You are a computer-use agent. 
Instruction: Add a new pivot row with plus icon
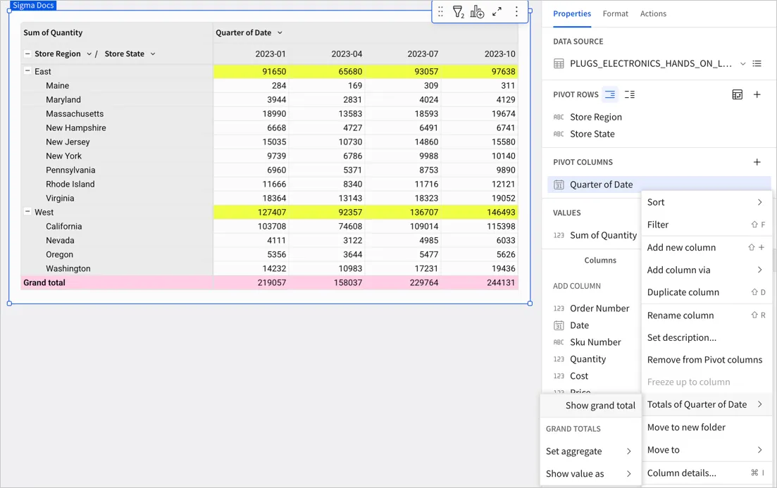(757, 94)
